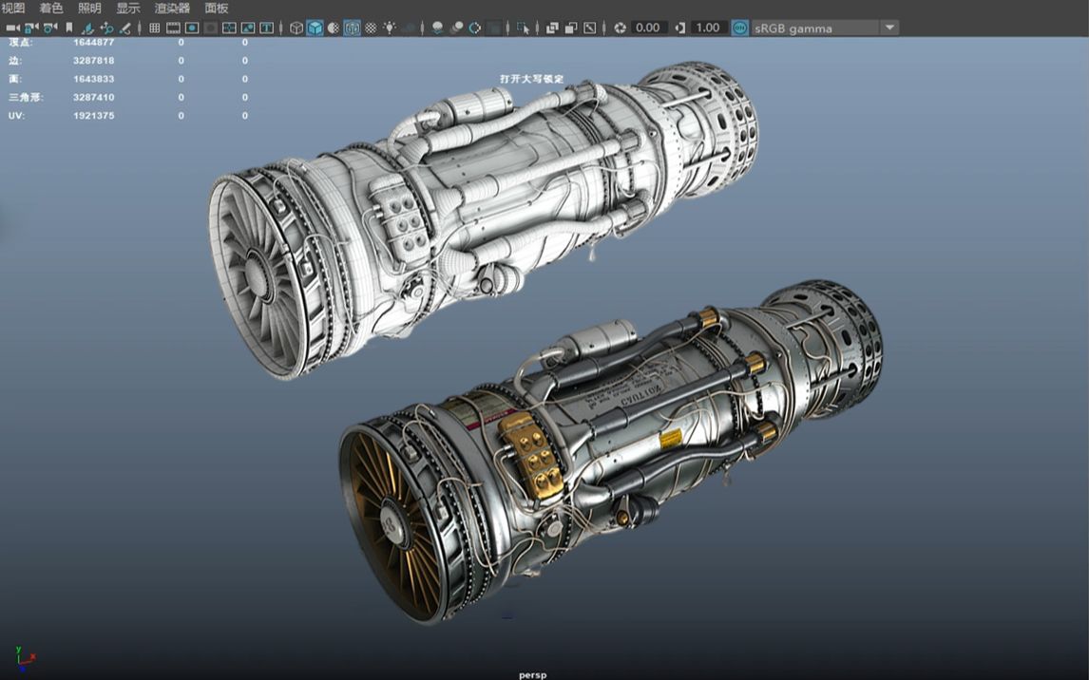Viewport: 1089px width, 680px height.
Task: Toggle all lights illumination icon
Action: click(390, 28)
